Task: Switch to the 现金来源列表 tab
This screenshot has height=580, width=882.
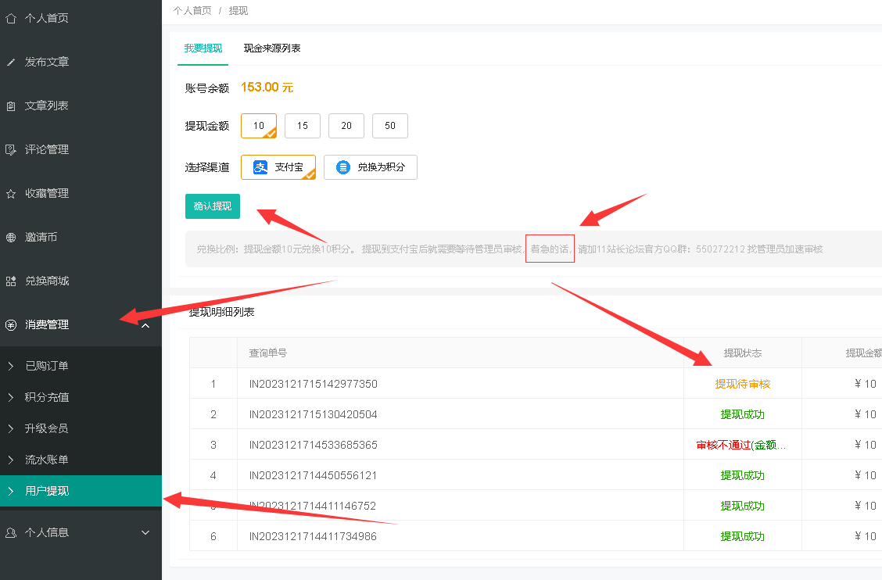Action: (272, 48)
